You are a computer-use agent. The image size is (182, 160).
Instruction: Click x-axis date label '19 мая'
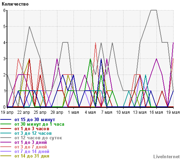tap(173, 112)
